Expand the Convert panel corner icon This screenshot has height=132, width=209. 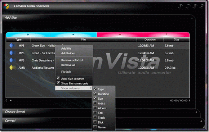click(201, 121)
